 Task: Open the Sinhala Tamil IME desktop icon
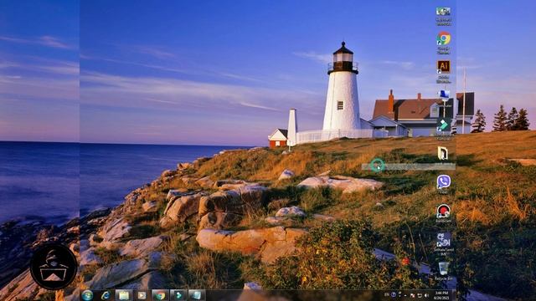(x=443, y=244)
